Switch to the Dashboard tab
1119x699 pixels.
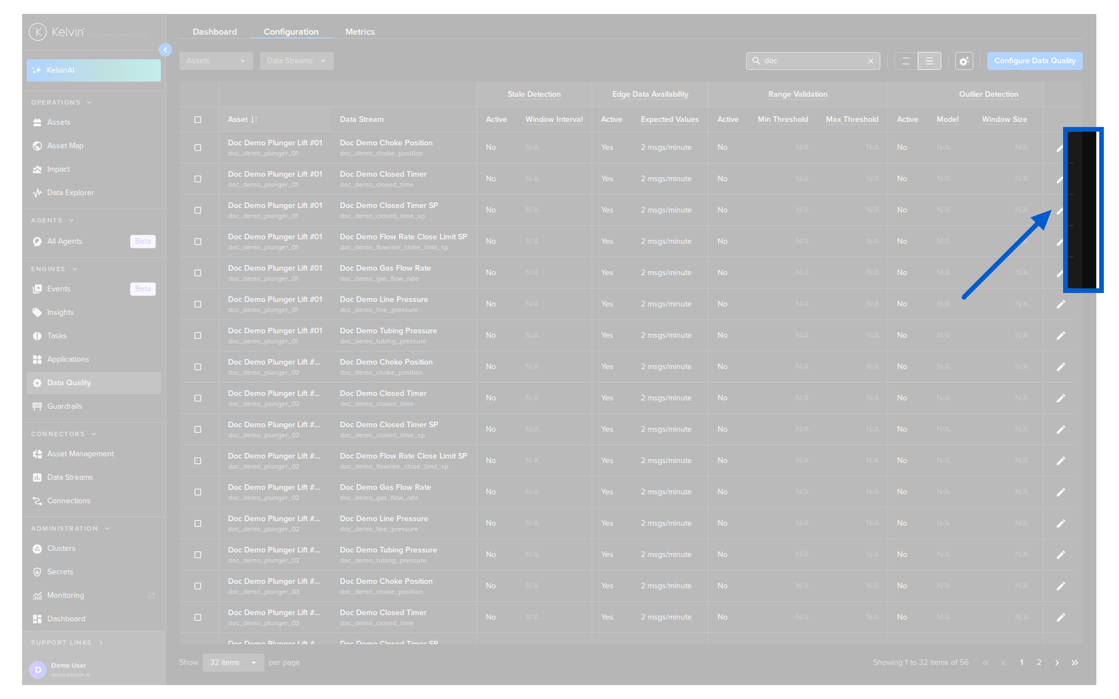pyautogui.click(x=214, y=31)
